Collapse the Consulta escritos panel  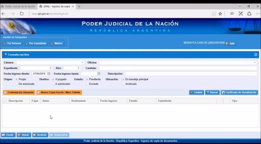[256, 55]
